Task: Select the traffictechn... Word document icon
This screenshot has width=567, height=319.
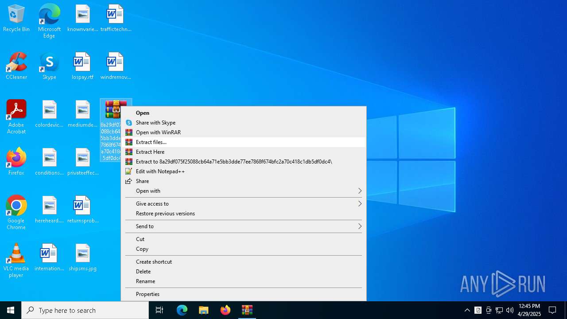Action: [x=116, y=19]
